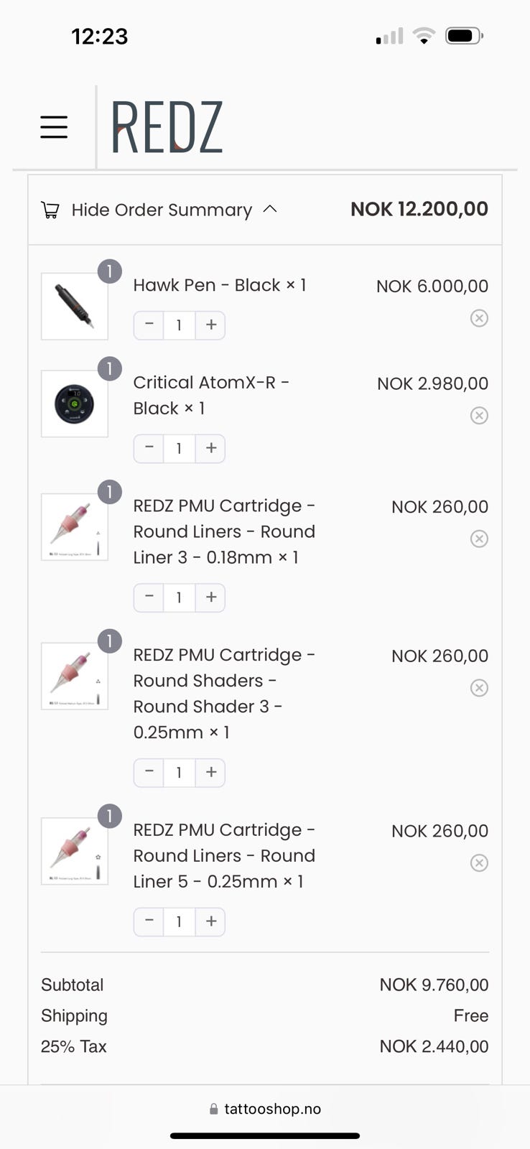Image resolution: width=530 pixels, height=1149 pixels.
Task: Remove Critical AtomX-R from the order
Action: tap(479, 416)
